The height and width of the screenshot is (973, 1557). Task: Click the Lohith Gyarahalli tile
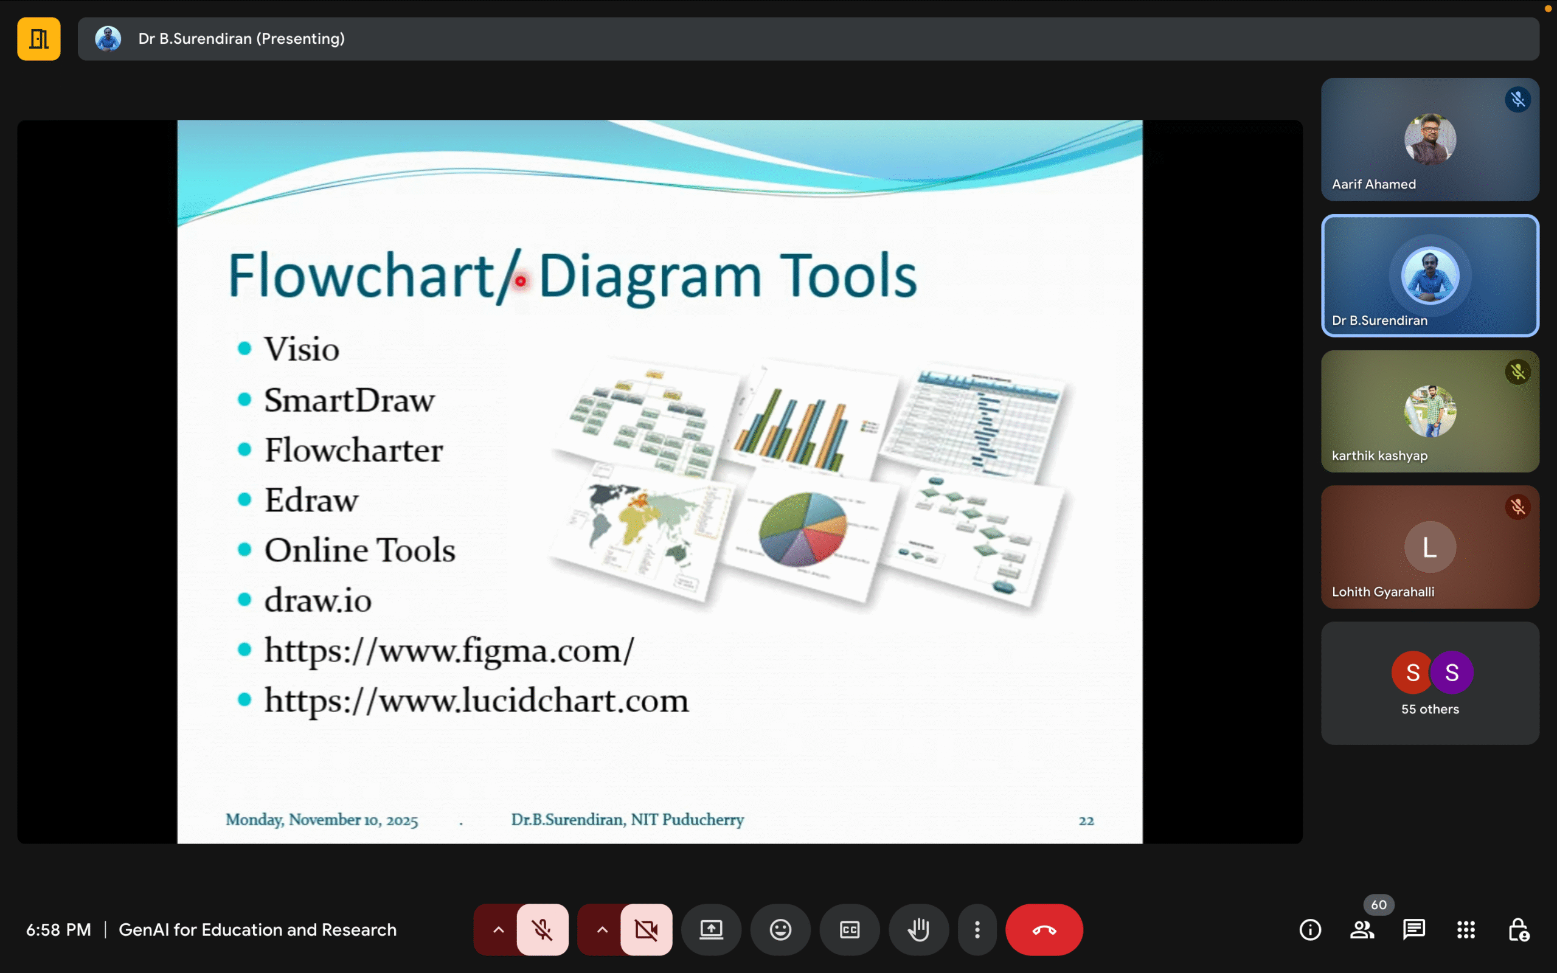[1430, 547]
